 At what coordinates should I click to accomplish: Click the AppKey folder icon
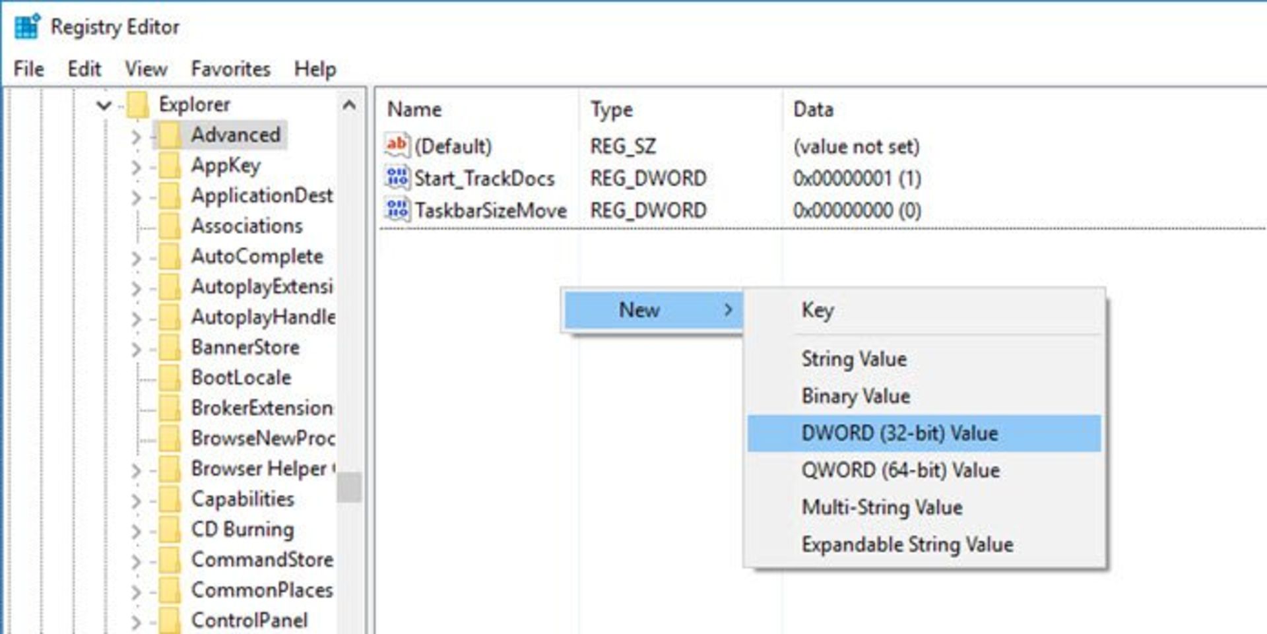point(170,165)
